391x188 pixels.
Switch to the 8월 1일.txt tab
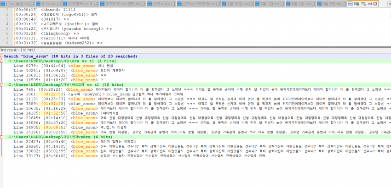[269, 4]
